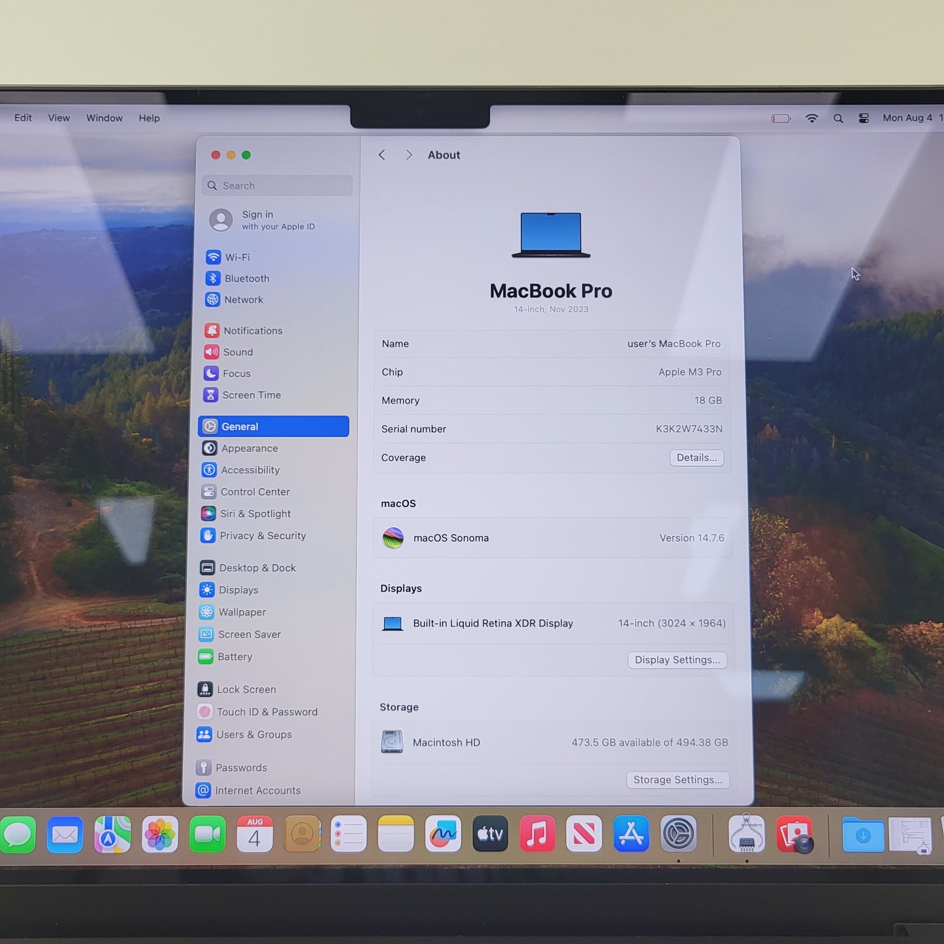This screenshot has width=944, height=944.
Task: Go forward with the right chevron
Action: 409,155
